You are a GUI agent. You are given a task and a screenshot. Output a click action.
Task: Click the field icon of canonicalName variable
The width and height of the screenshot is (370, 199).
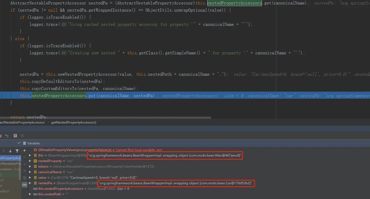[x=35, y=172]
